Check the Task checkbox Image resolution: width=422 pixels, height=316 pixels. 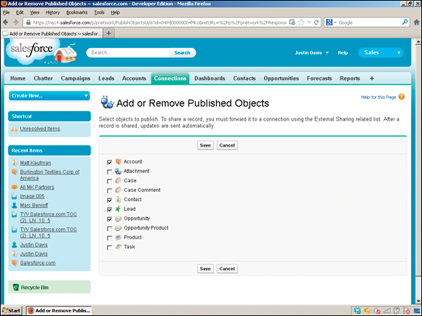pyautogui.click(x=109, y=248)
